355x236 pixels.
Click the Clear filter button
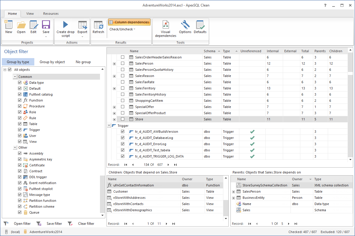(x=86, y=223)
